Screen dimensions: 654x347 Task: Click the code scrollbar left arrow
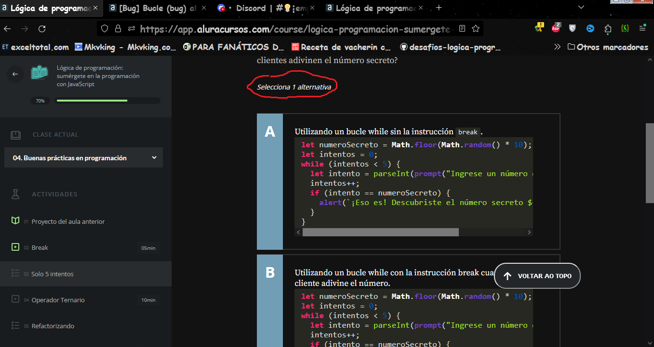click(x=298, y=232)
